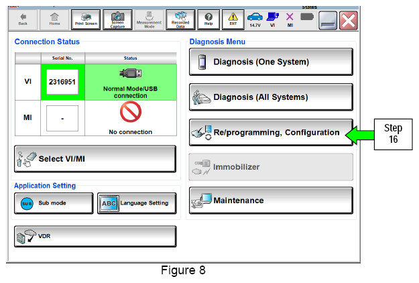Launch the VDR button
Viewport: 419px width, 283px height.
point(95,236)
